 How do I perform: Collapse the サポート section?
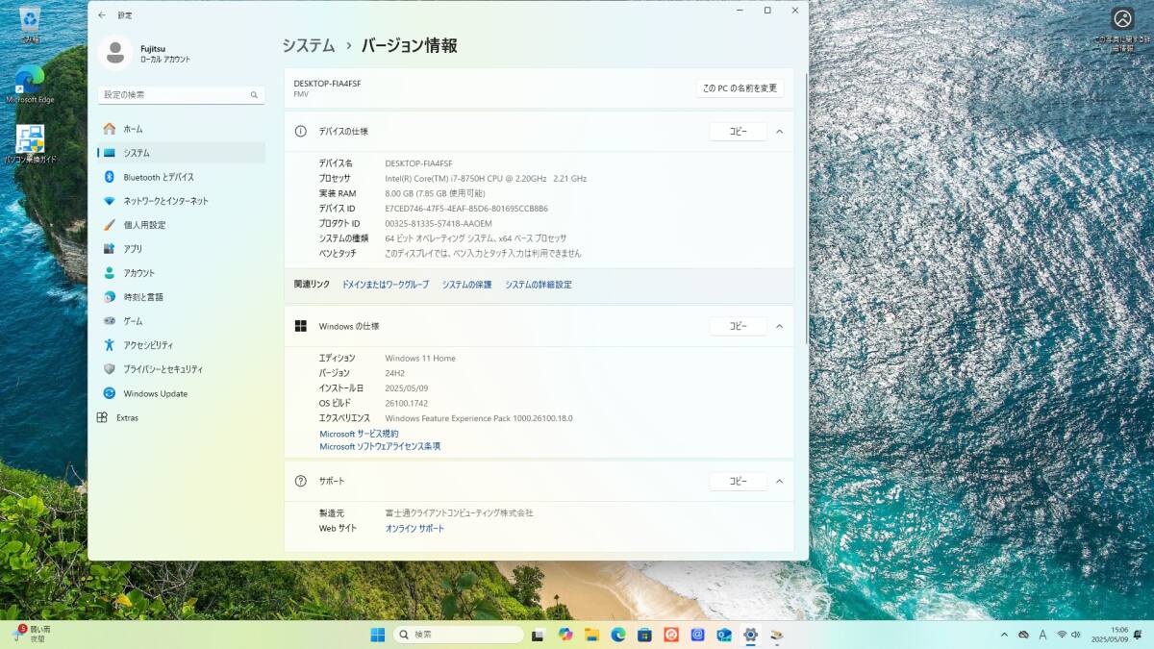[x=780, y=481]
